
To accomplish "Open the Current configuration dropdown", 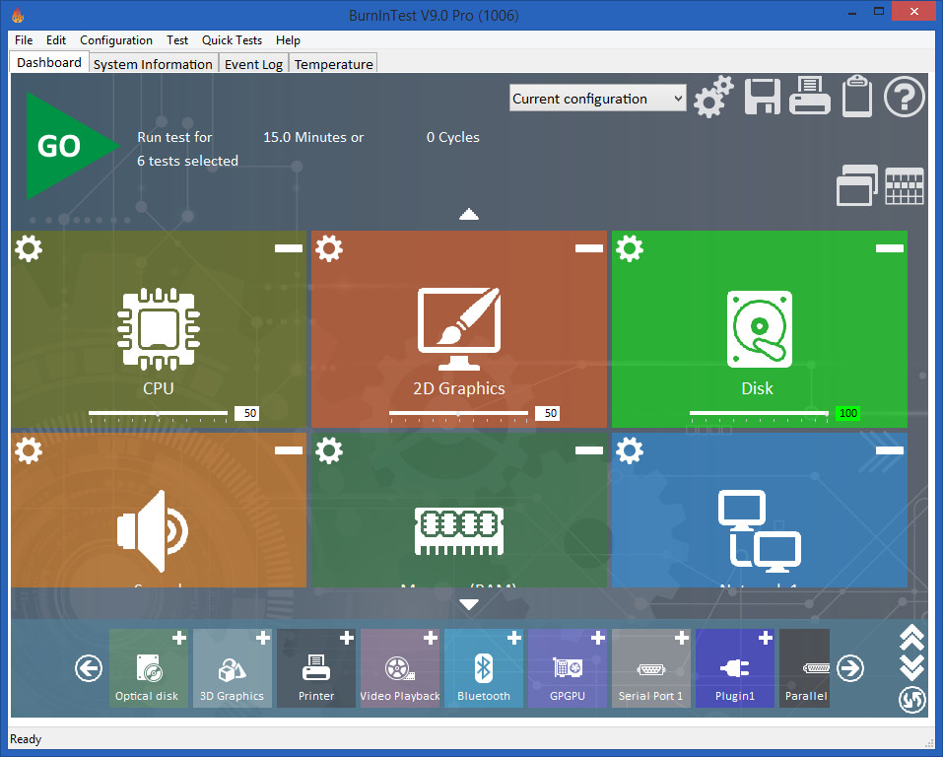I will pos(598,99).
